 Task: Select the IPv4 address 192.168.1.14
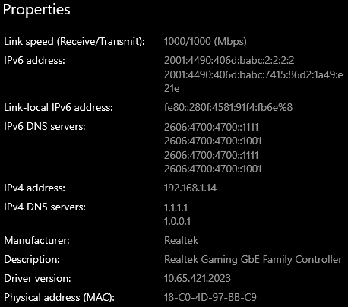(190, 188)
